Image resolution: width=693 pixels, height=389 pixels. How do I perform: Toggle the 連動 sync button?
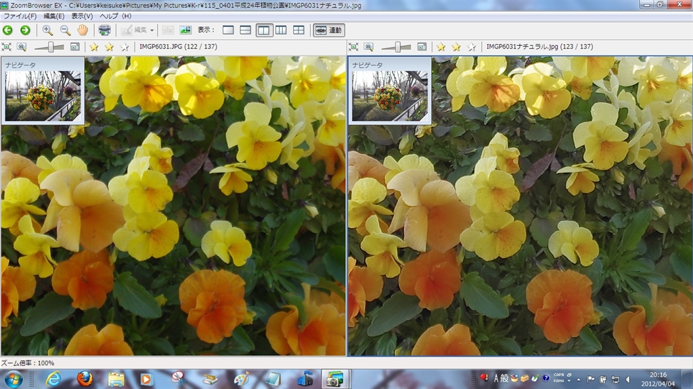tap(328, 30)
